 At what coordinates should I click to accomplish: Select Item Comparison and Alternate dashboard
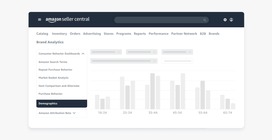(59, 86)
